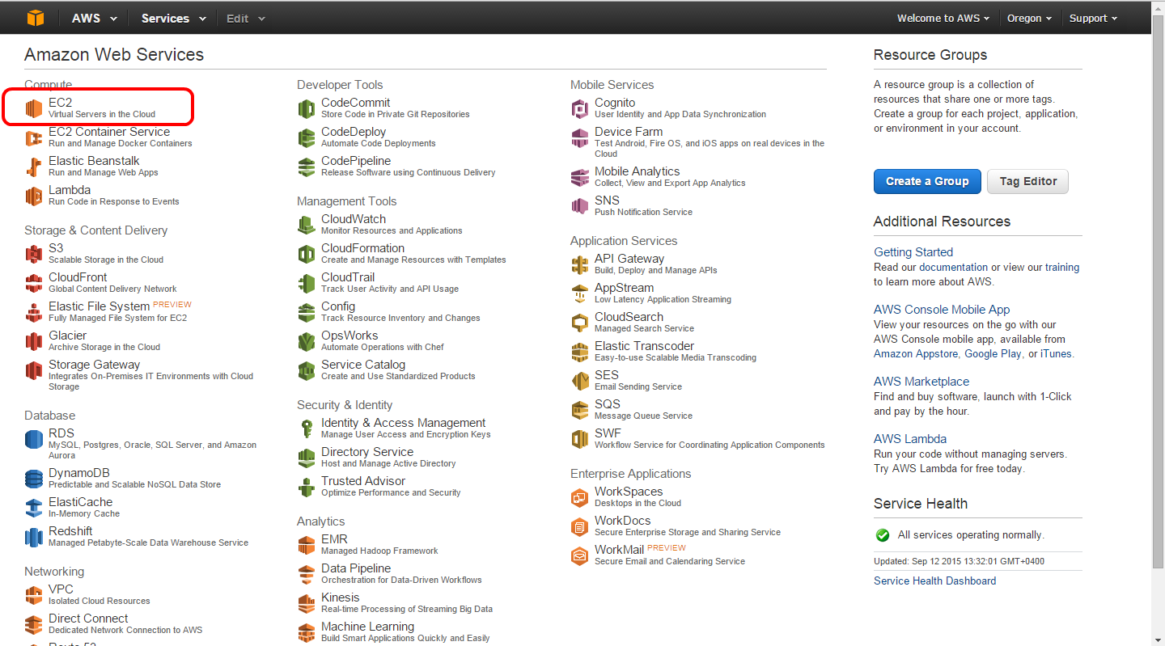This screenshot has width=1165, height=646.
Task: Click the VPC networking icon
Action: coord(33,595)
